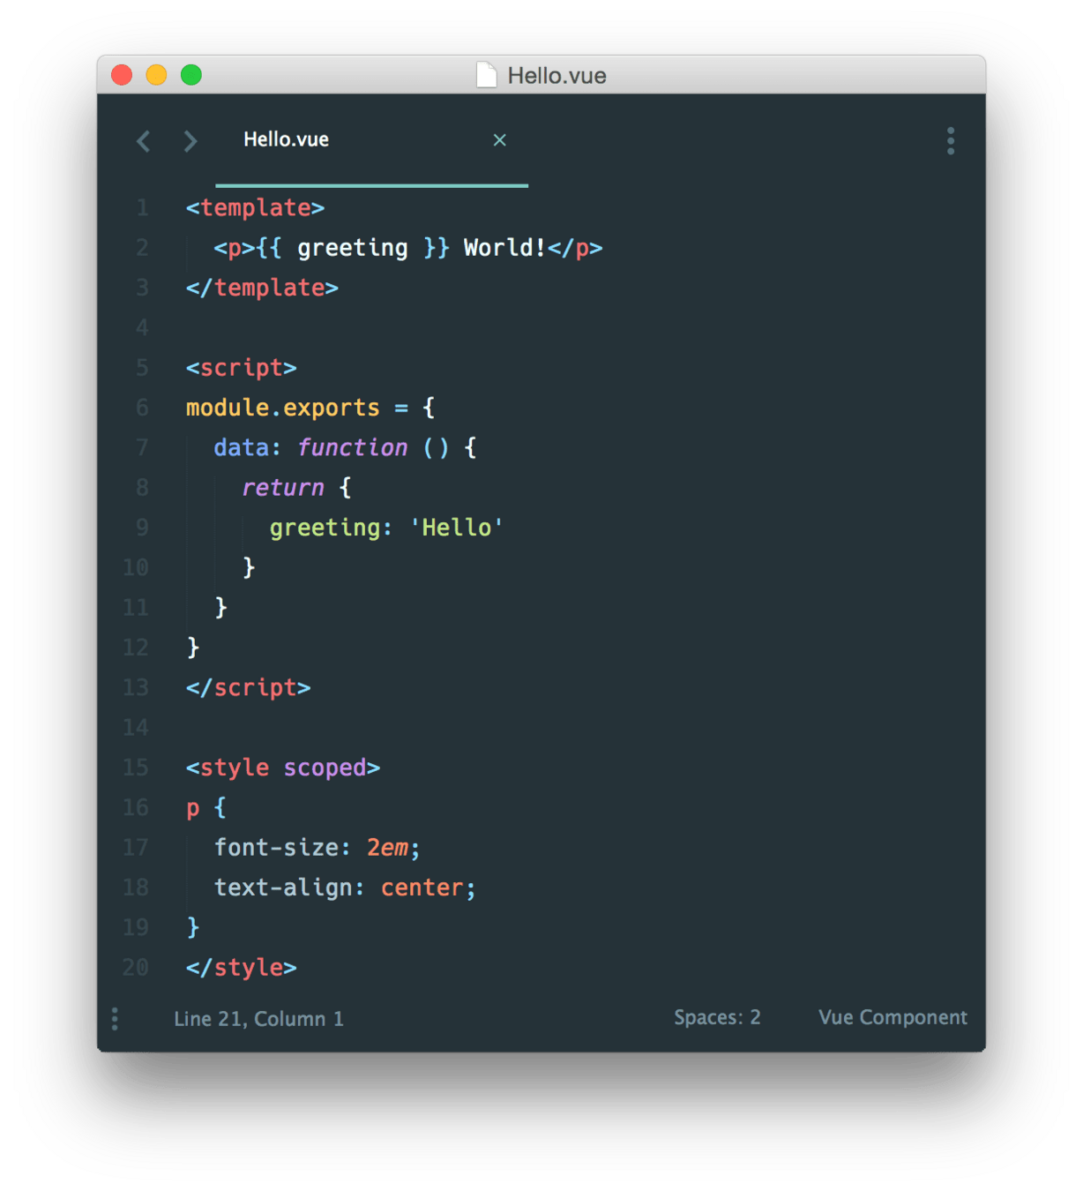1083x1191 pixels.
Task: Click 'World!' text on line 2
Action: coord(505,248)
